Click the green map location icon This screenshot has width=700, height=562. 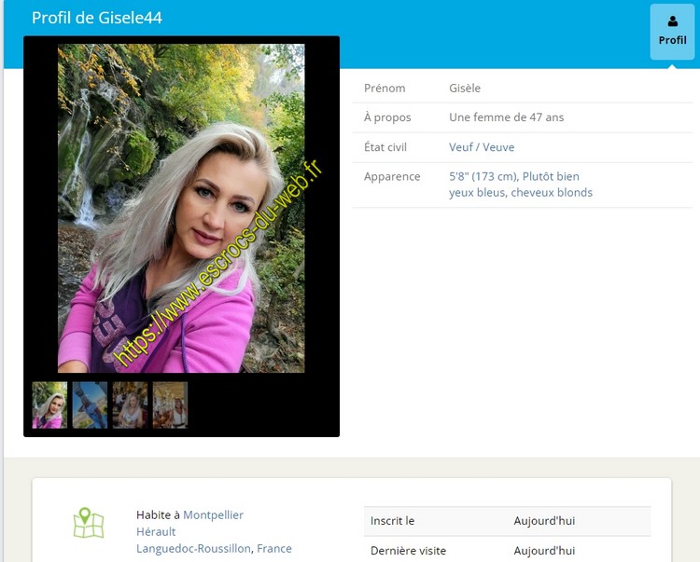88,523
